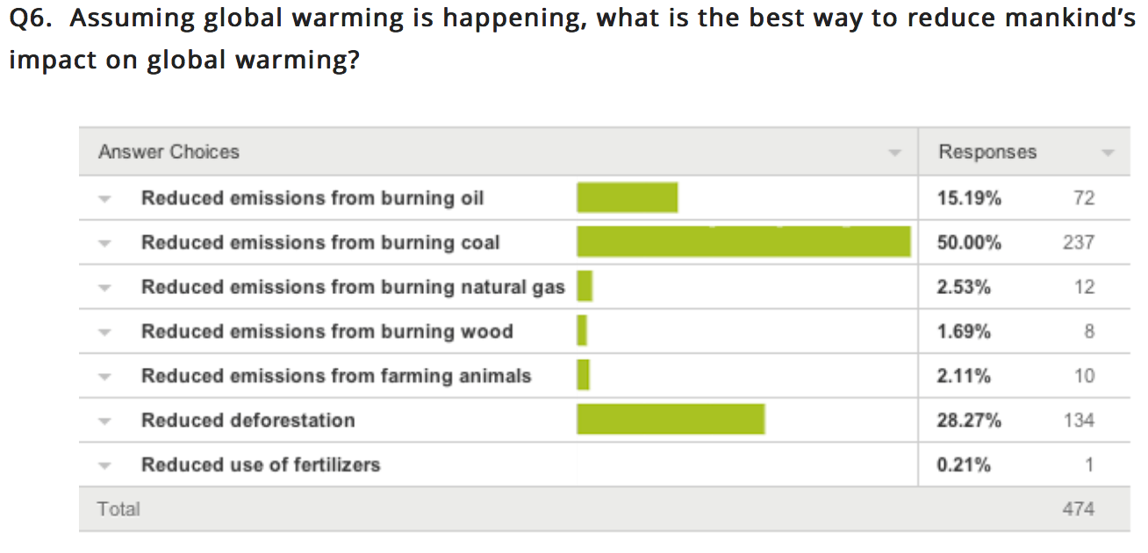
Task: Select the green bar for Reduced deforestation
Action: pyautogui.click(x=671, y=420)
